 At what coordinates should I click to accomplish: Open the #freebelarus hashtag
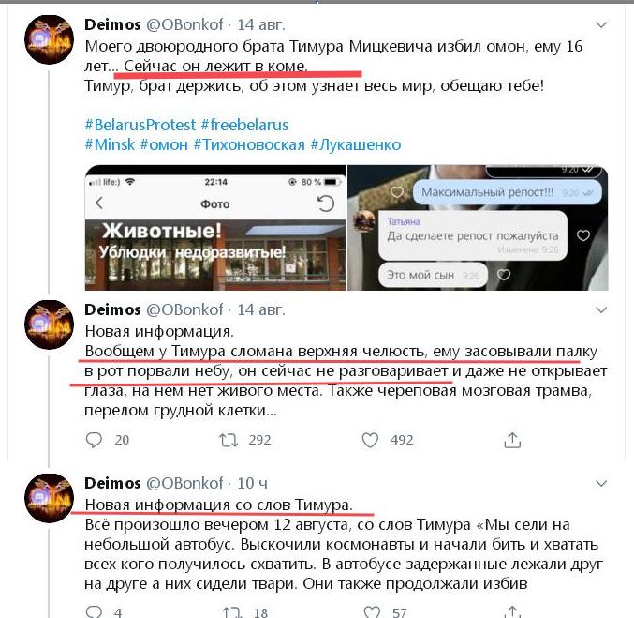click(x=245, y=125)
